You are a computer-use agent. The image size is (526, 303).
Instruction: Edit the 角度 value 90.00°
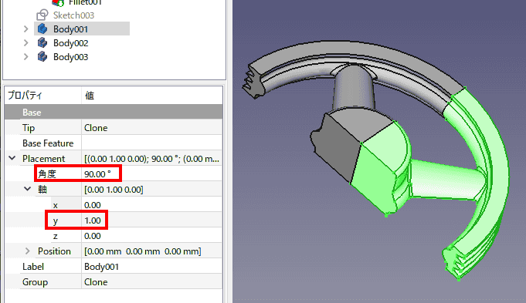click(x=152, y=174)
